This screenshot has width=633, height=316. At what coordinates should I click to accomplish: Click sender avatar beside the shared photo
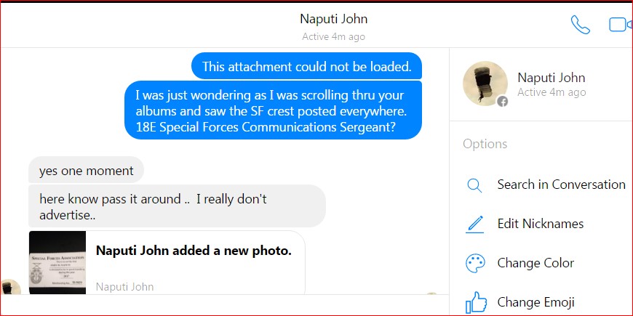coord(10,288)
